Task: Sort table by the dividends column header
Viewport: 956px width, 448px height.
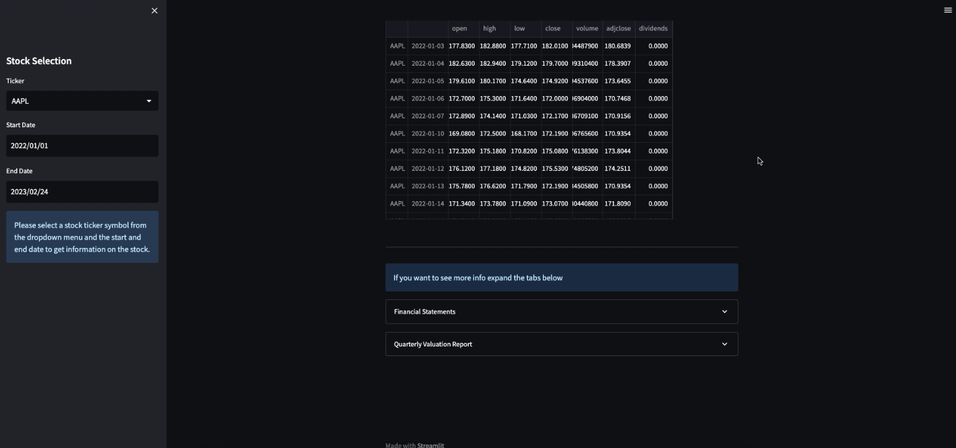Action: pyautogui.click(x=653, y=29)
